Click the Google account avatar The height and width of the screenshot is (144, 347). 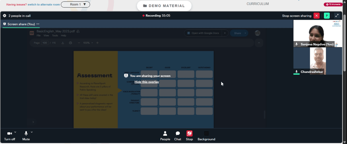257,33
